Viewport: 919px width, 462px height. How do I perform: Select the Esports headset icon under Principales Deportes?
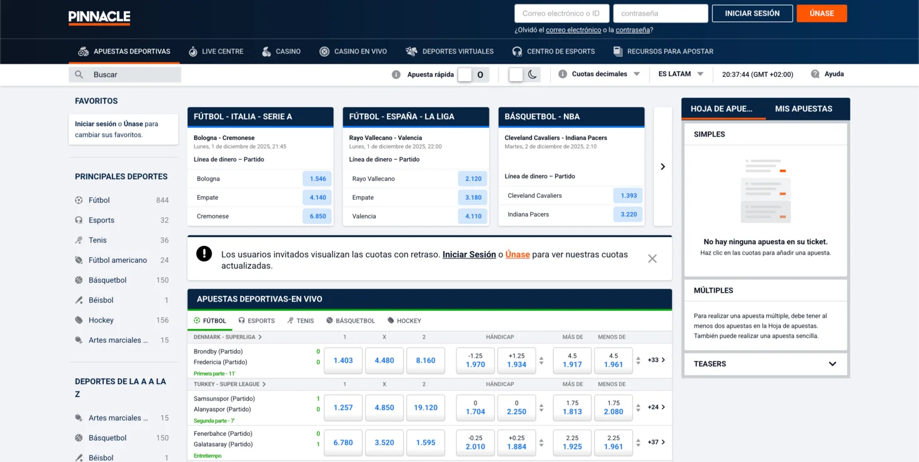(x=79, y=220)
